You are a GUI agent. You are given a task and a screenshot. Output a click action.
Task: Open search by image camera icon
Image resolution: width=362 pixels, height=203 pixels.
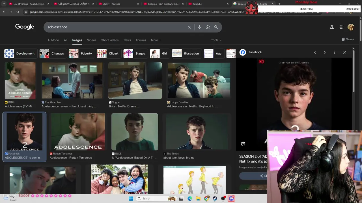point(208,27)
